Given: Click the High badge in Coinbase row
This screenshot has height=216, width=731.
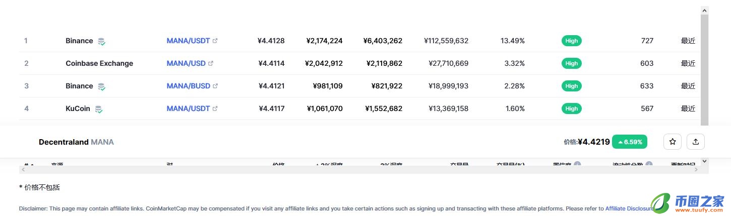Looking at the screenshot, I should pos(571,63).
